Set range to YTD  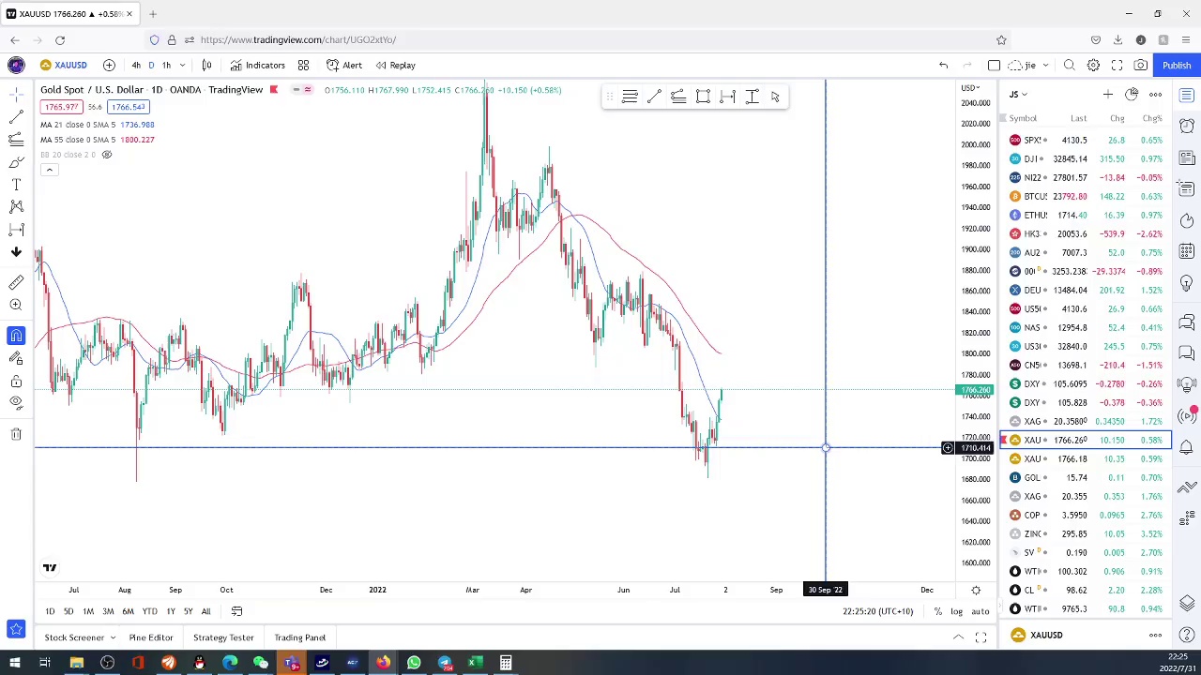[x=149, y=611]
